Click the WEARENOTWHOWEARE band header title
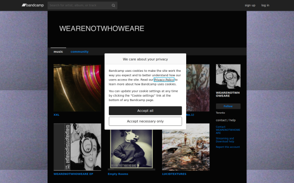 pyautogui.click(x=102, y=29)
